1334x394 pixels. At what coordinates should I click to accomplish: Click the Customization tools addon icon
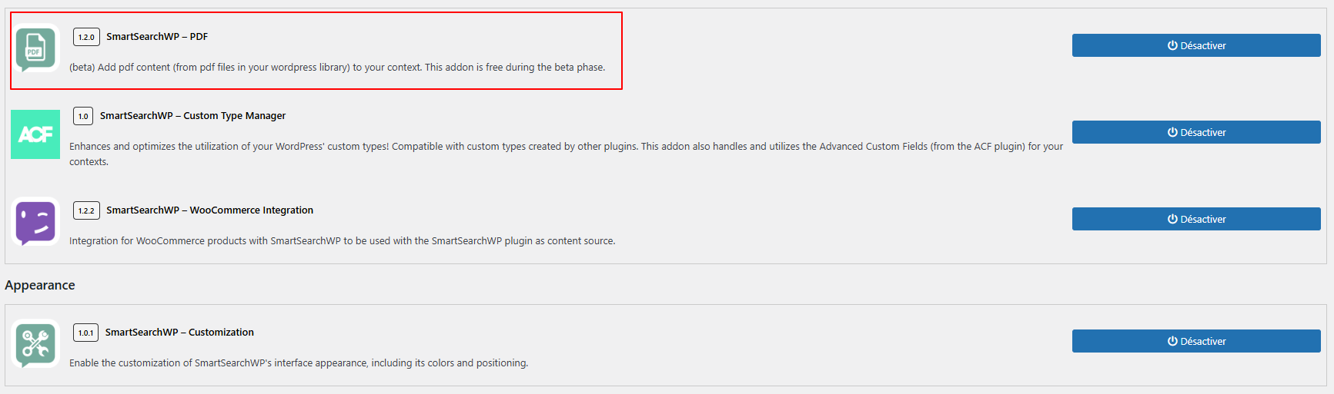[35, 343]
